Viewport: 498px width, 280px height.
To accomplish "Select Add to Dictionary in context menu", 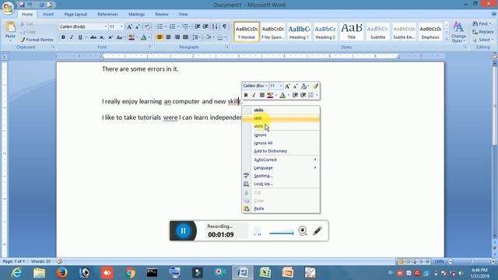I will 281,151.
